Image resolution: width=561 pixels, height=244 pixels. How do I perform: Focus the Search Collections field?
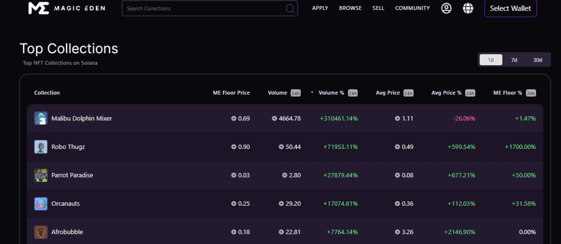coord(210,8)
